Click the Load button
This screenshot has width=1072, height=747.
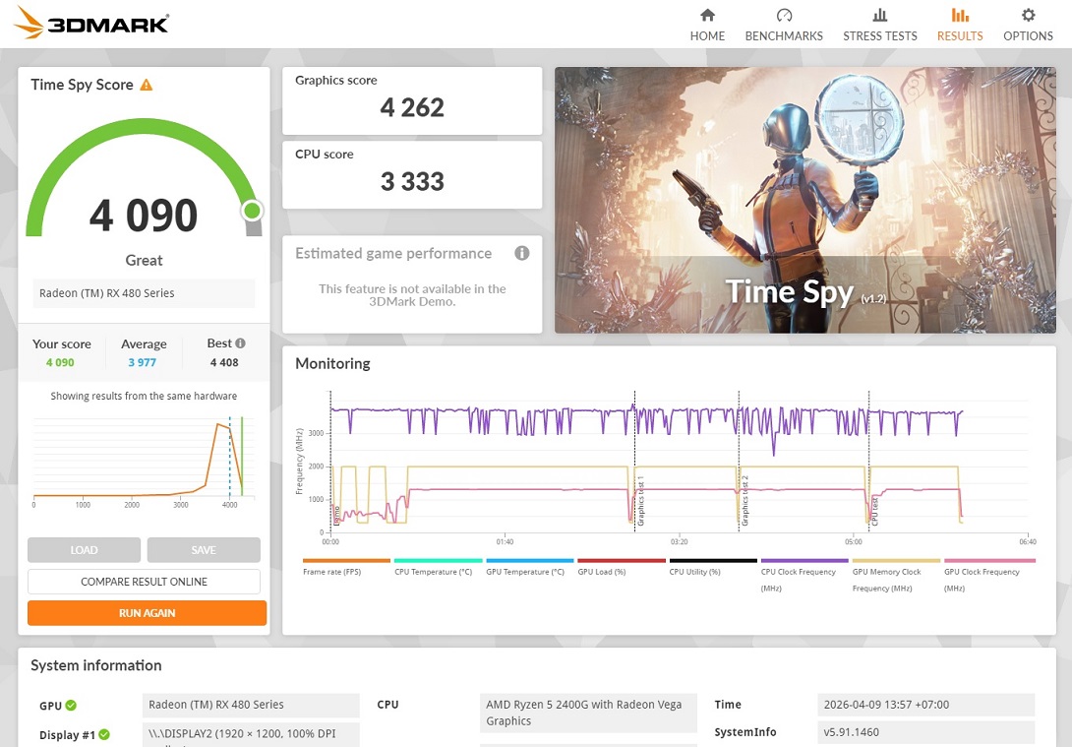tap(84, 550)
